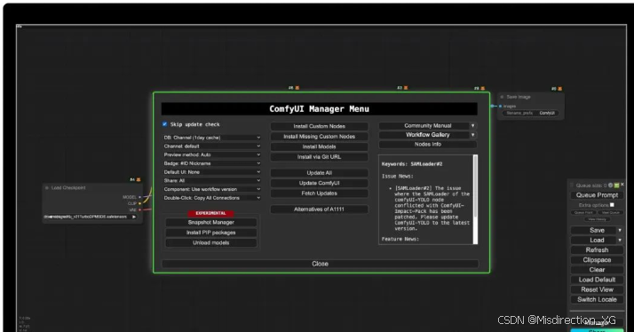This screenshot has height=332, width=634.
Task: Click the next arrow on the checkpoint selector
Action: point(134,217)
